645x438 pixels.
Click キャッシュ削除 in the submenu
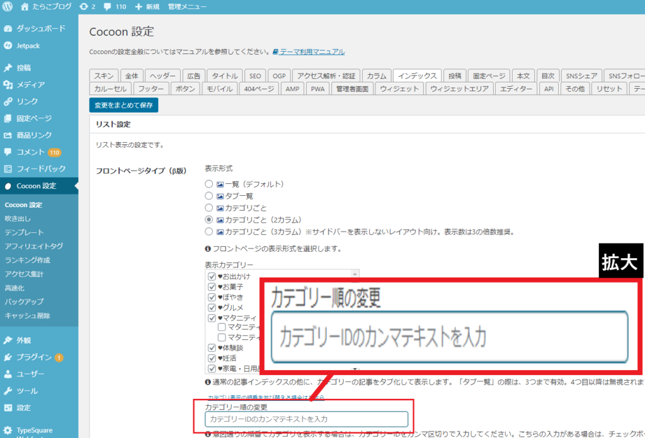27,315
